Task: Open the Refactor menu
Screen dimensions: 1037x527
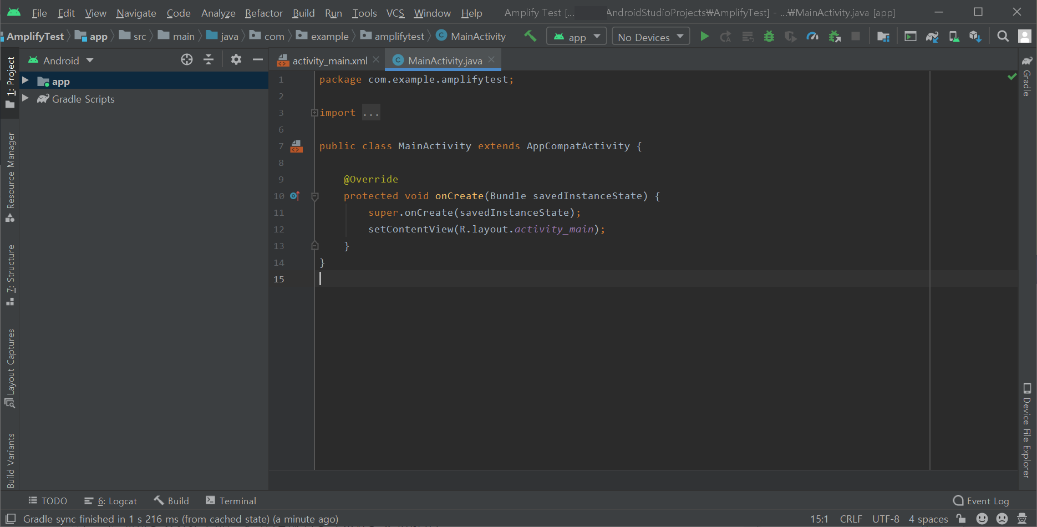Action: pyautogui.click(x=263, y=13)
